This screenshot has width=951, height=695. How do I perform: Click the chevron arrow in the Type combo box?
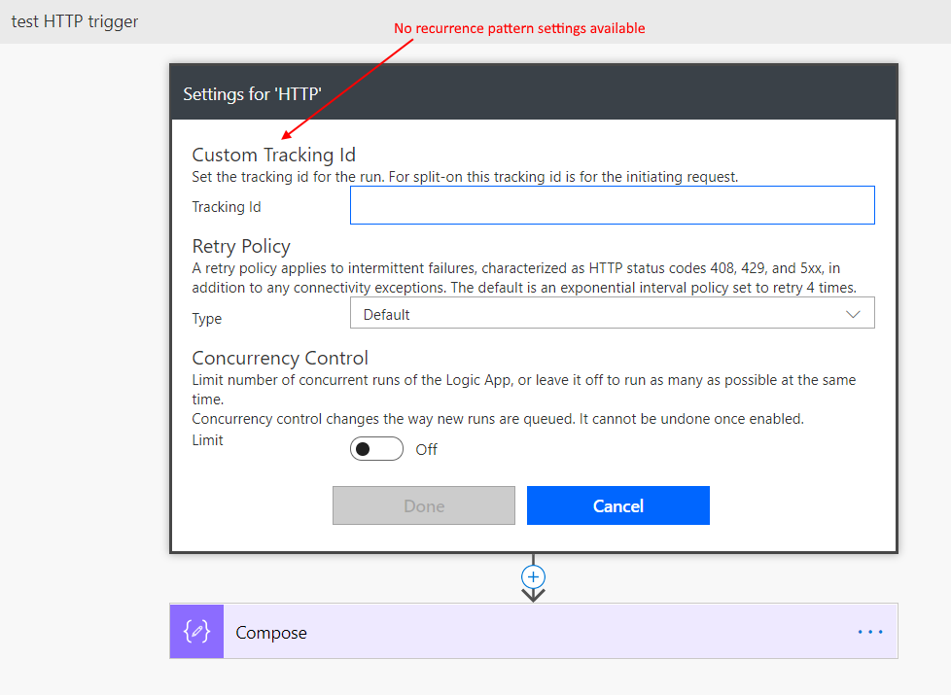[853, 314]
